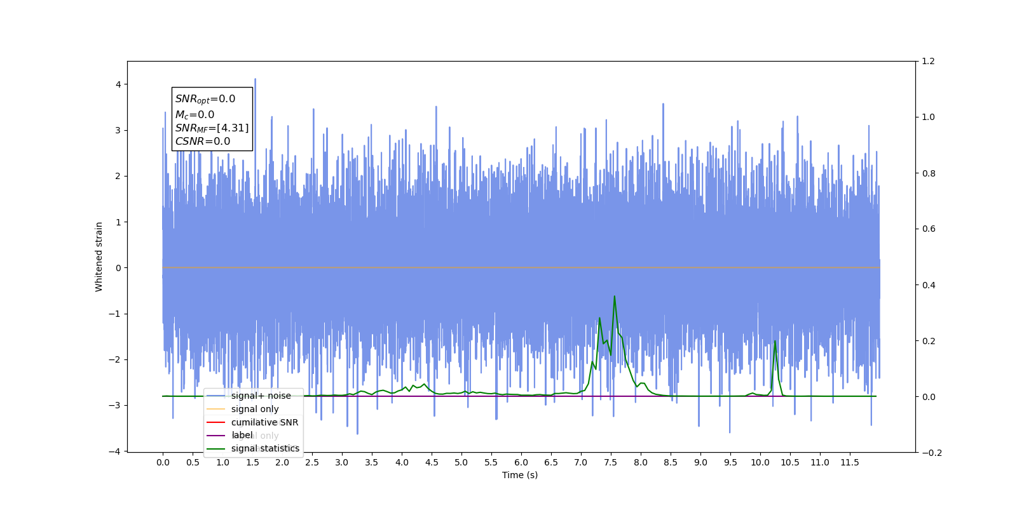Click the SNR_MF=[4.31] annotation text

212,128
